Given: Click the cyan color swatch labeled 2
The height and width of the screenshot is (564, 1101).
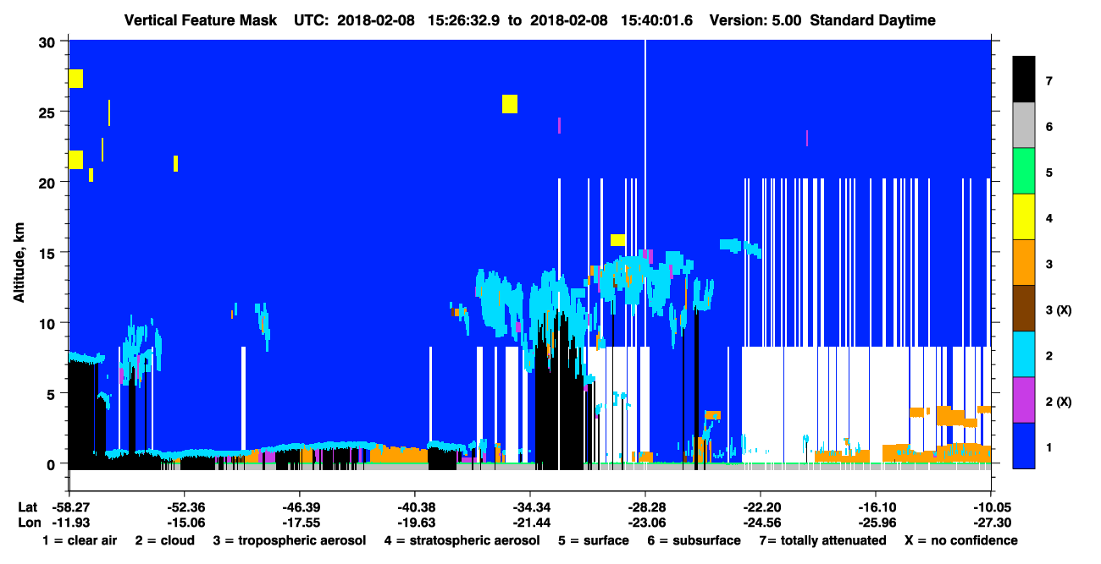Looking at the screenshot, I should click(1024, 353).
